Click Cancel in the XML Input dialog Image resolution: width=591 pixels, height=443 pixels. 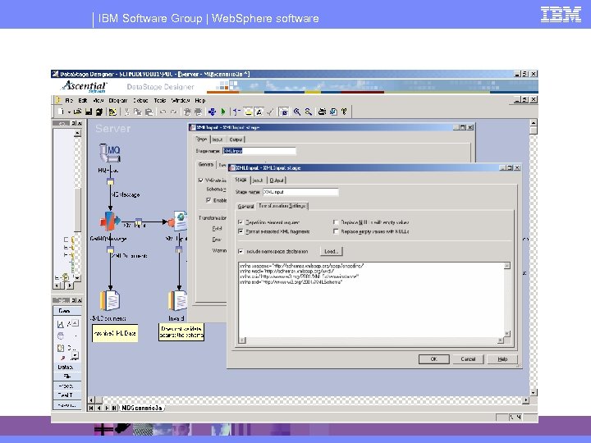(468, 359)
